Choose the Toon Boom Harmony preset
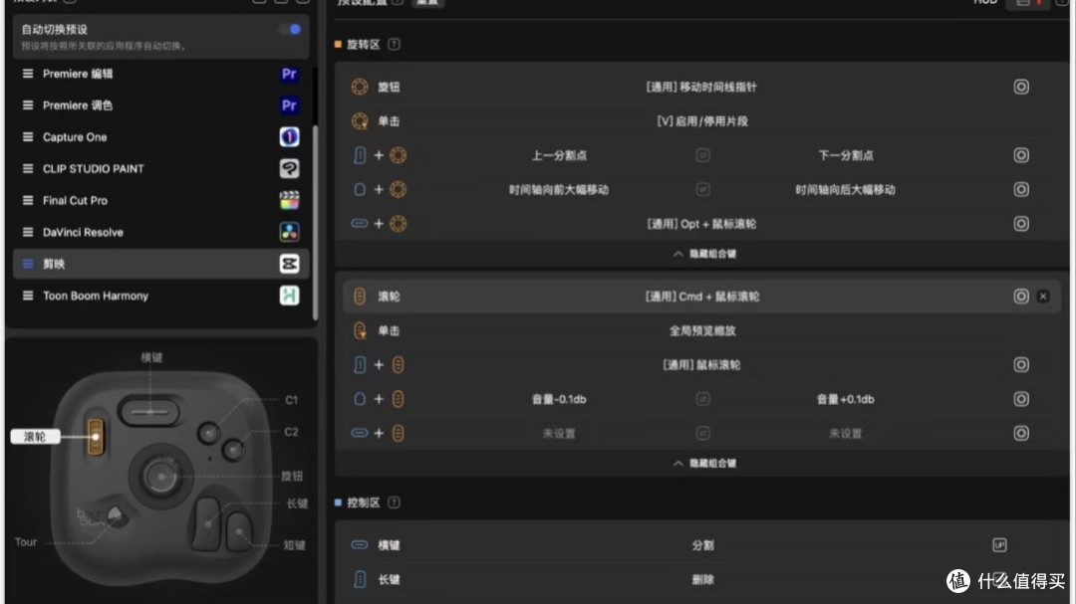The image size is (1076, 604). click(x=160, y=296)
